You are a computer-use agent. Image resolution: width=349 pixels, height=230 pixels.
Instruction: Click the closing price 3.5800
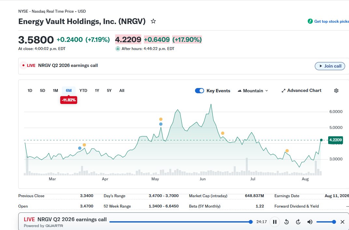click(36, 40)
